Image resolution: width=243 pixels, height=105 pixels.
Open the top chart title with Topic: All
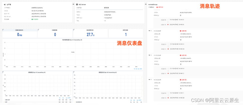click(72, 40)
